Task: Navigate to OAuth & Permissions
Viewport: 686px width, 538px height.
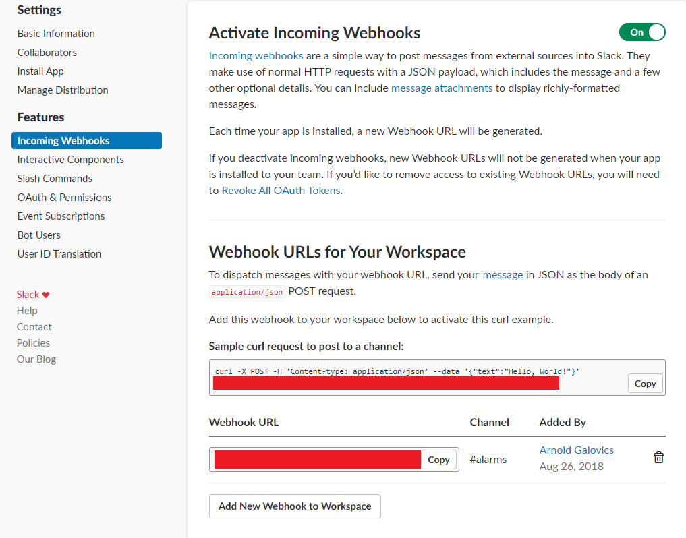Action: point(64,198)
